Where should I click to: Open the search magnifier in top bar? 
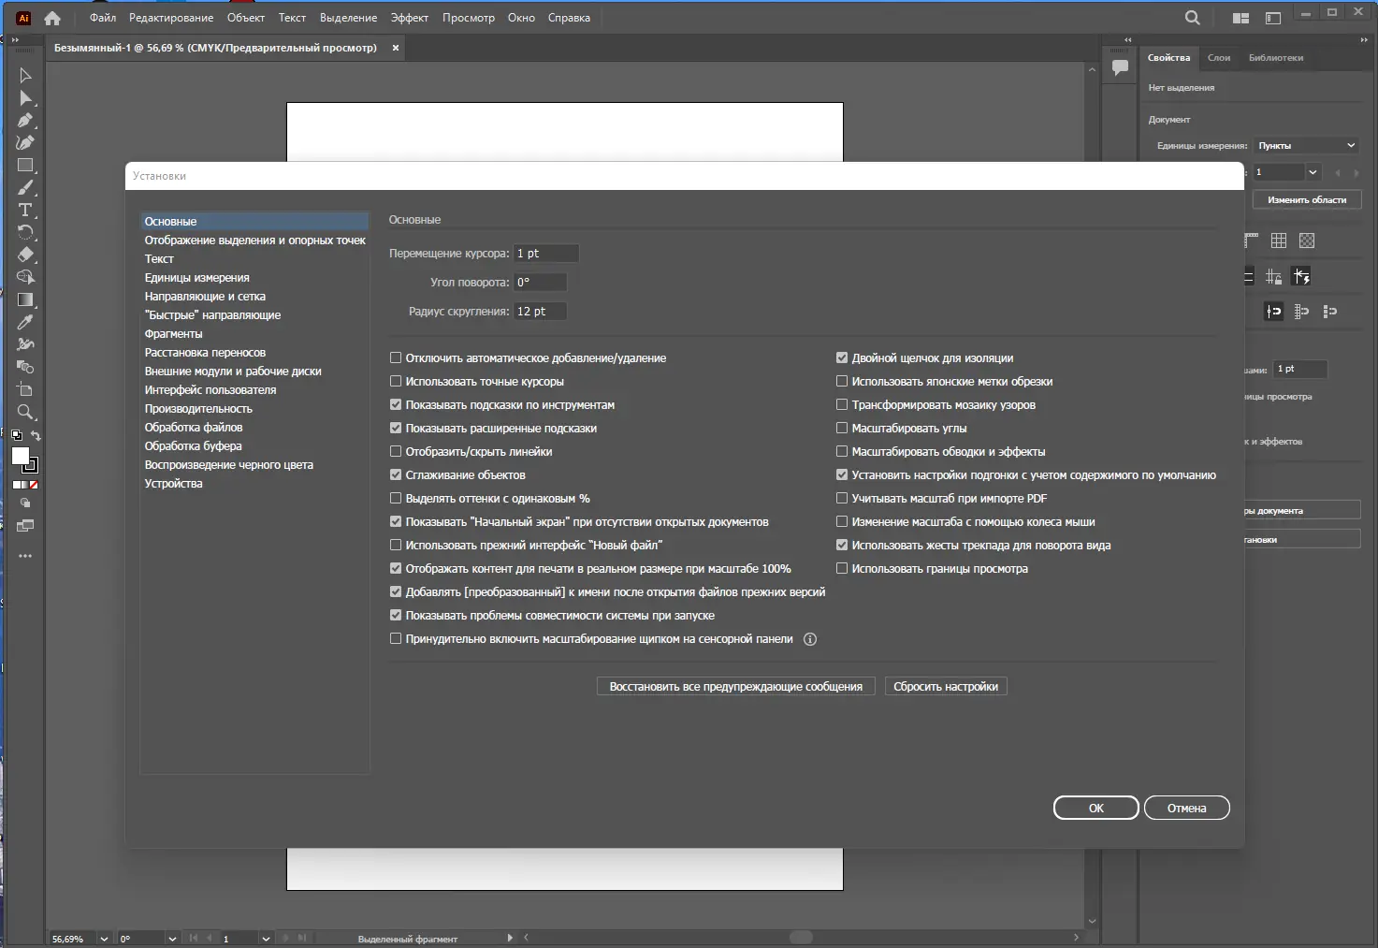[1192, 18]
